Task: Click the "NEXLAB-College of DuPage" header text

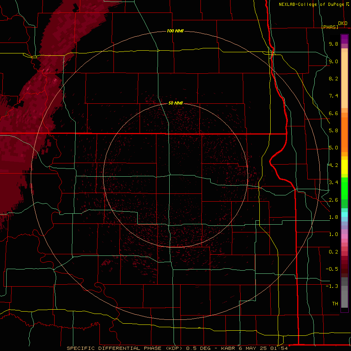Action: (x=311, y=4)
